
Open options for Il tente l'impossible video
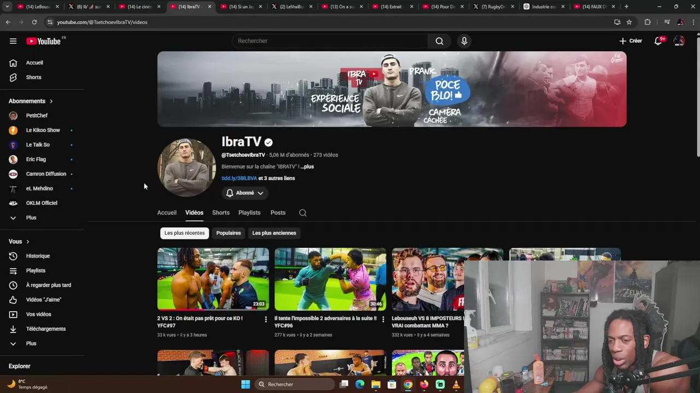point(383,319)
